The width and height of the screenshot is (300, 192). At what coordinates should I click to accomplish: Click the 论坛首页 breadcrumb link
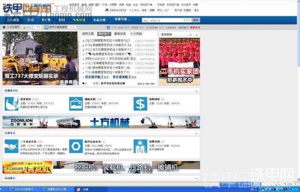point(15,27)
